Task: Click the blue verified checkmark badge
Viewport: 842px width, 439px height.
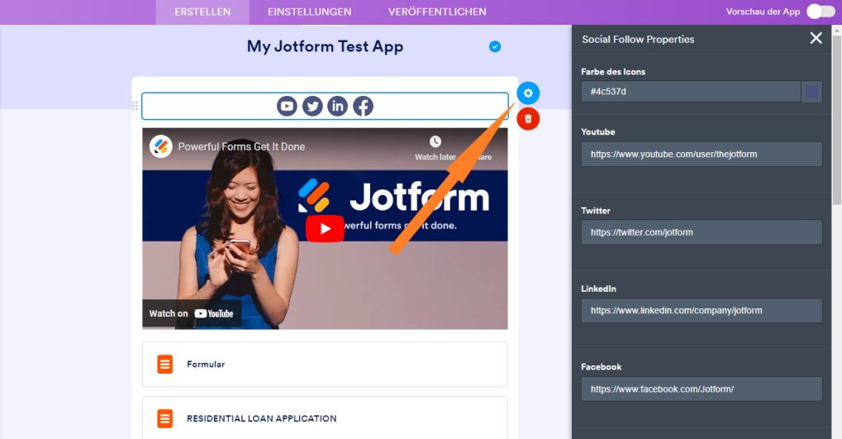Action: (x=495, y=47)
